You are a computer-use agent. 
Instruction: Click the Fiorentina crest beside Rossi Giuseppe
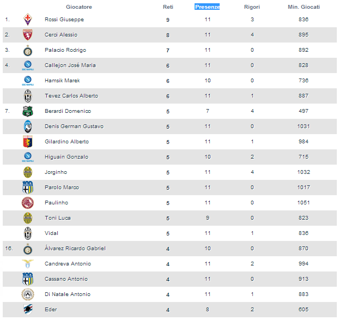point(27,20)
